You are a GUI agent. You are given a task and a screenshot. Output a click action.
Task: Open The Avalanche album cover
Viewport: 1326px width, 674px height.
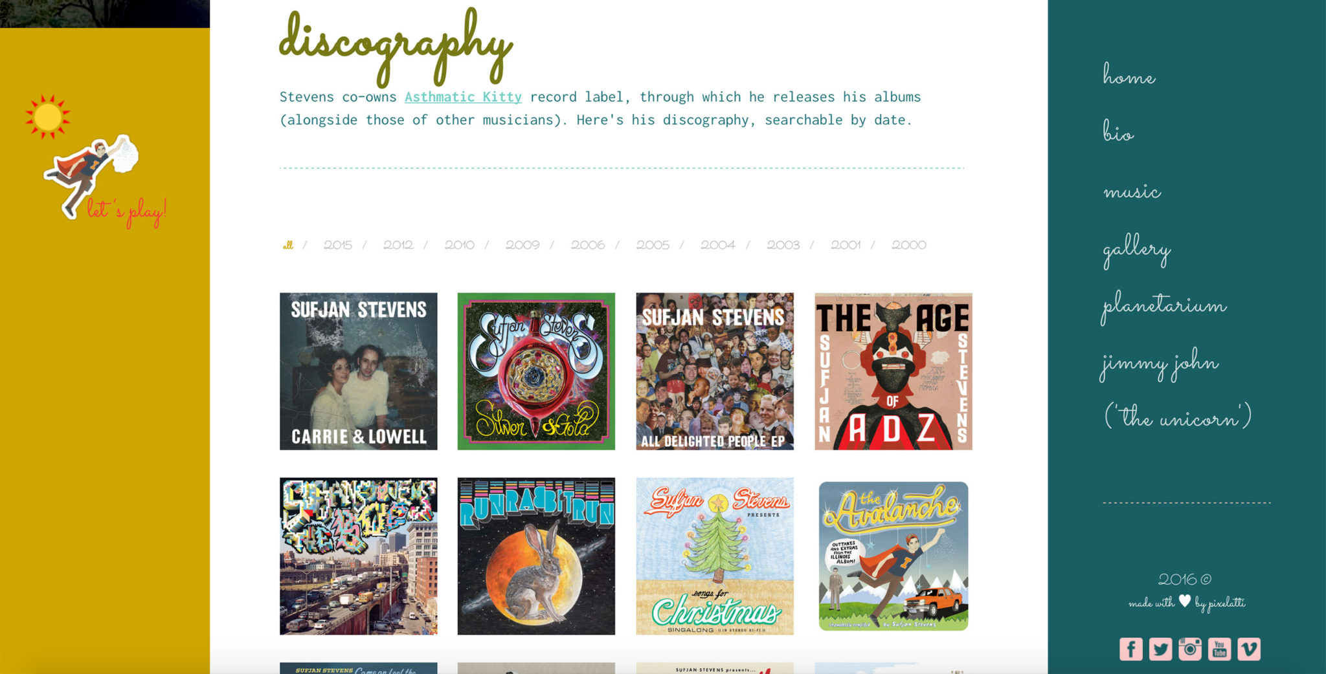(x=893, y=556)
